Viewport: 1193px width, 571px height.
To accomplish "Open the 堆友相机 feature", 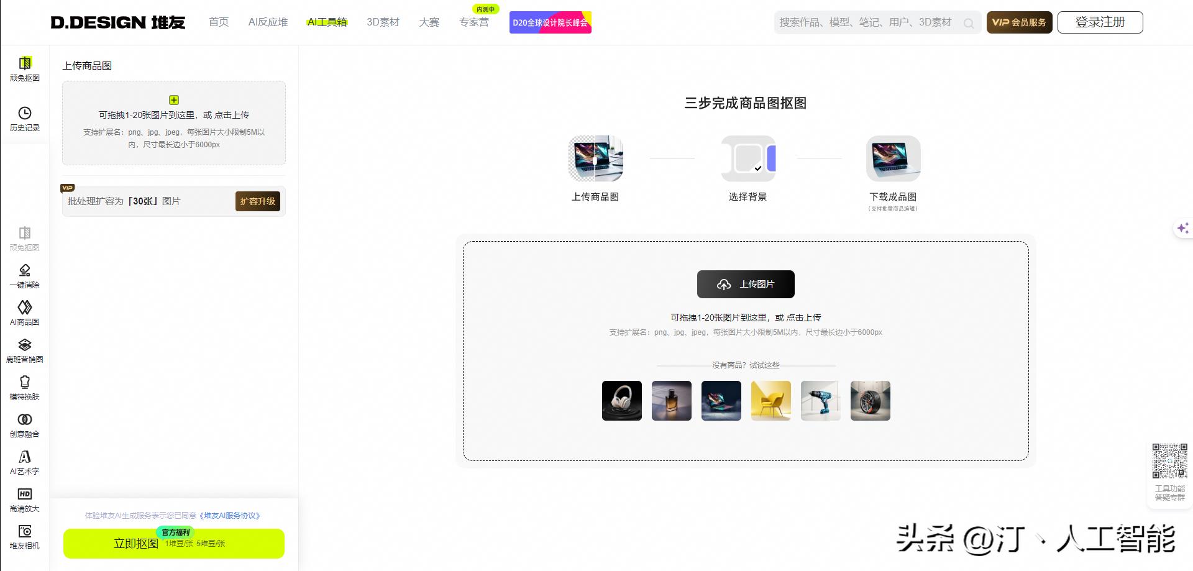I will pyautogui.click(x=25, y=536).
